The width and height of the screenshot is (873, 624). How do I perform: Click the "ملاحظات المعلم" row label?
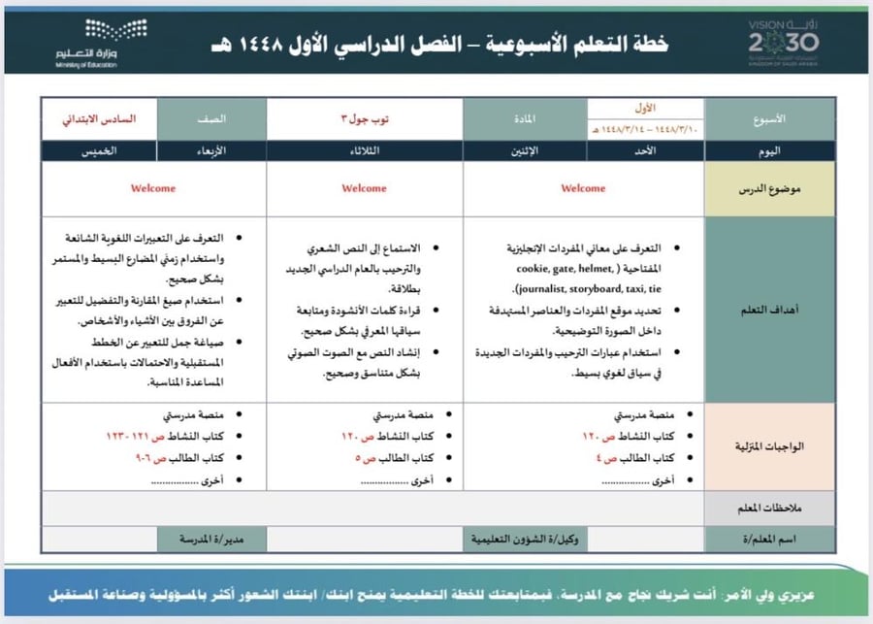769,509
